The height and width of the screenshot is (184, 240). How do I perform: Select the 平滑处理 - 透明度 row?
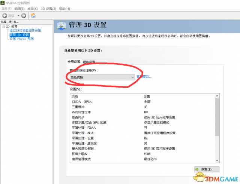(x=142, y=143)
